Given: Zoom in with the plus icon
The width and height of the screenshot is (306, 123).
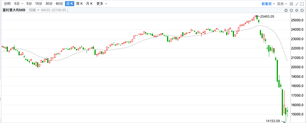Looking at the screenshot, I should 291,10.
